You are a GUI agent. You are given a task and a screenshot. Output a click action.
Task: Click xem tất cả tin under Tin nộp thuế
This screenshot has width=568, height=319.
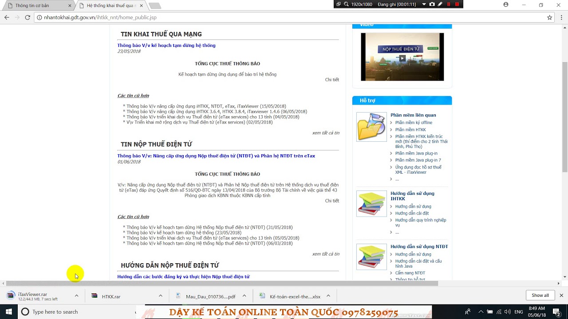(326, 254)
